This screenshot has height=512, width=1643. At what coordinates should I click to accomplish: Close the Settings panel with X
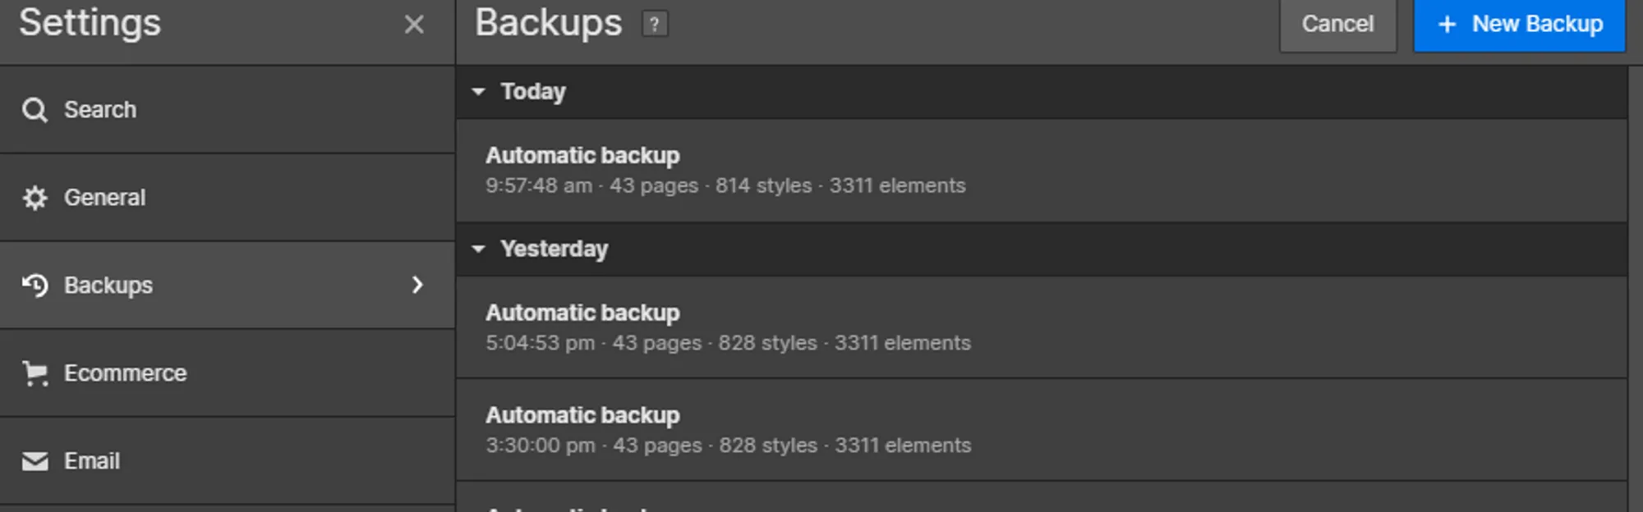click(x=414, y=25)
